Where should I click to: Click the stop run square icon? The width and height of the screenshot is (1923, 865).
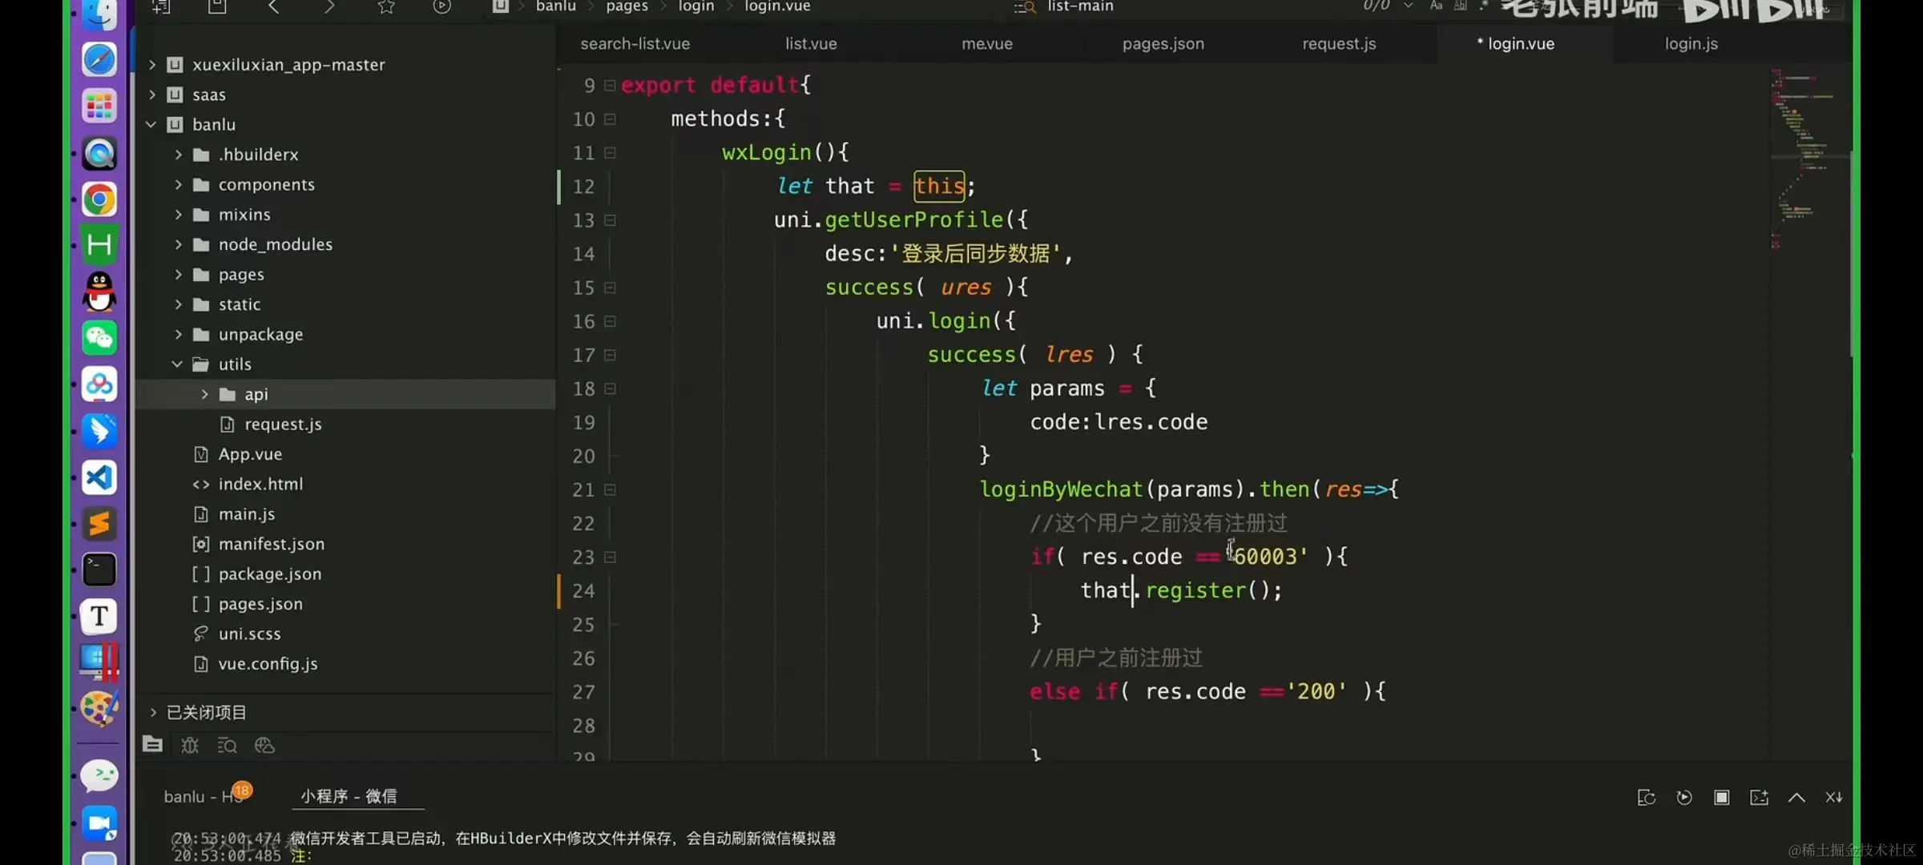click(1721, 797)
